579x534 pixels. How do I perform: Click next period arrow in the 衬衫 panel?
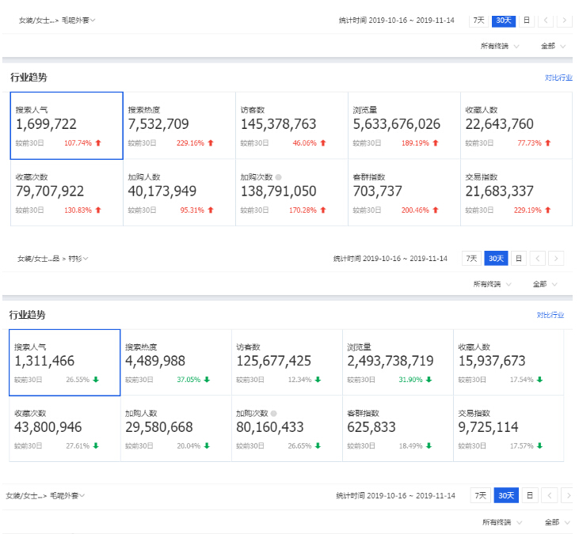pos(556,259)
